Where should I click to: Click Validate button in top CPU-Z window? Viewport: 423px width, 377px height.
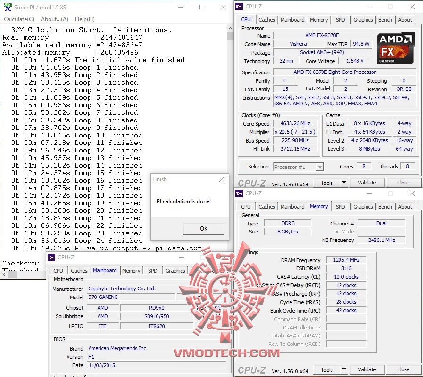[x=367, y=183]
